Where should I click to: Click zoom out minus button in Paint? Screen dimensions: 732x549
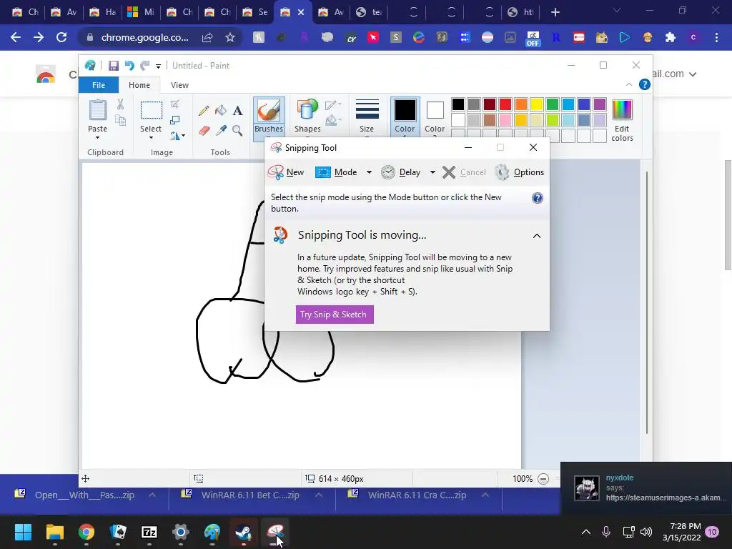543,478
